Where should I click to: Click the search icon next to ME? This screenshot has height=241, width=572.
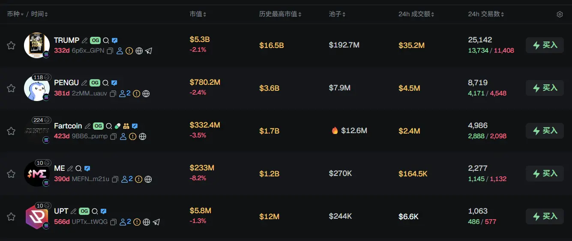tap(79, 169)
